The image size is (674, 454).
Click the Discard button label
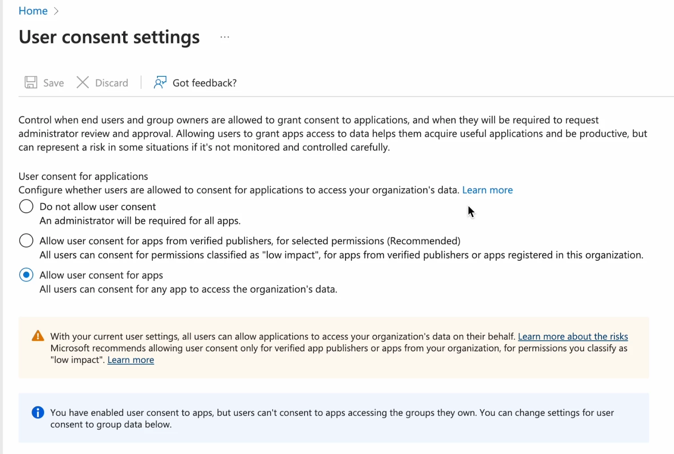(x=112, y=83)
